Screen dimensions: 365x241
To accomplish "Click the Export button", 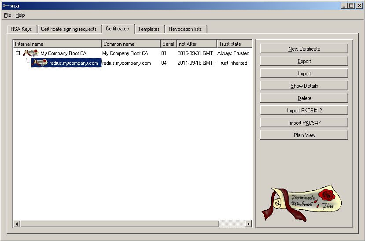I will [304, 61].
